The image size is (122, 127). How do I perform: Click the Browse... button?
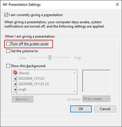23,99
